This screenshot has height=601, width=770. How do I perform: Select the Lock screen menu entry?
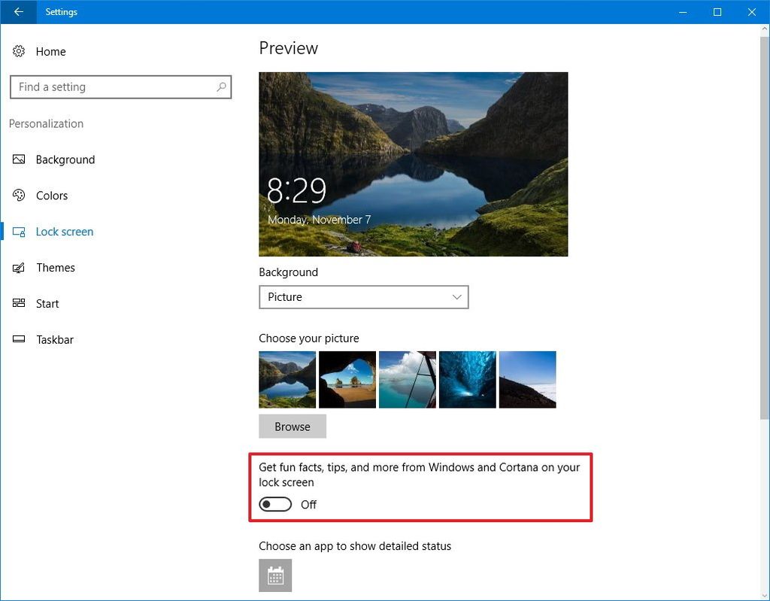[64, 232]
